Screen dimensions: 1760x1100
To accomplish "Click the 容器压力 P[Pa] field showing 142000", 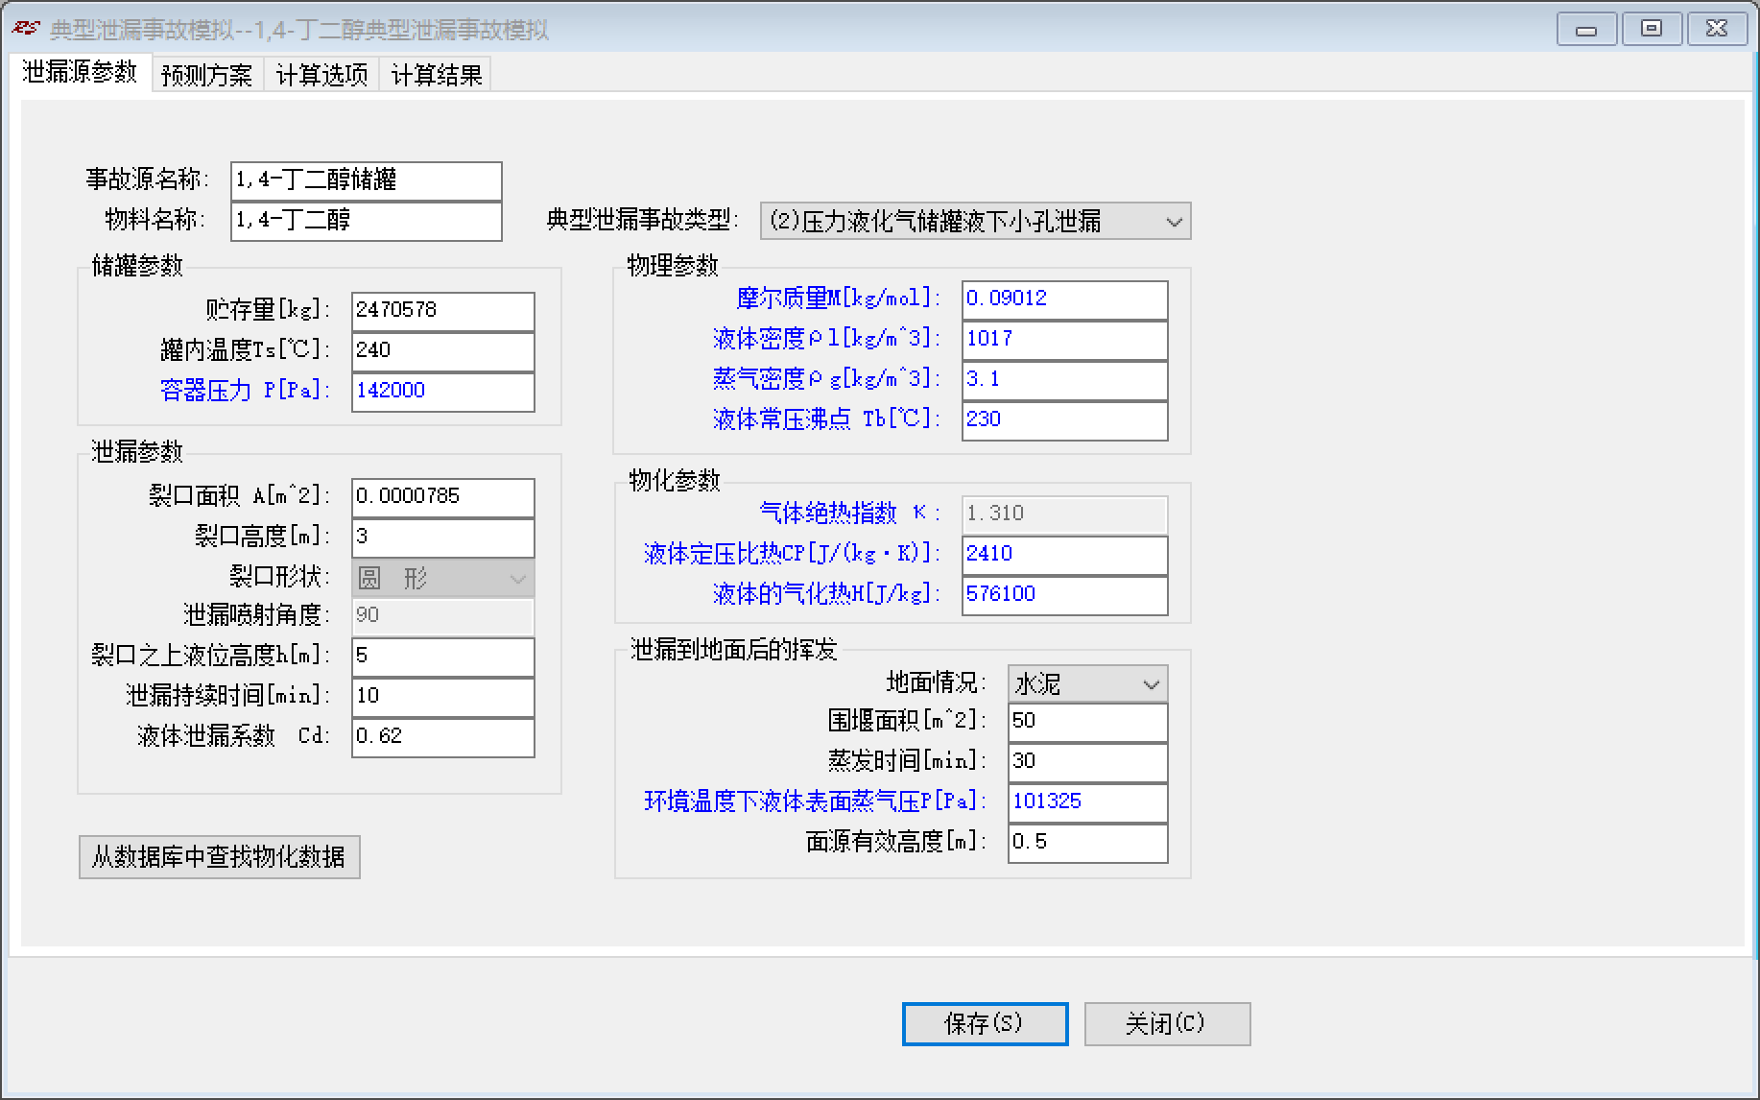I will (x=443, y=392).
